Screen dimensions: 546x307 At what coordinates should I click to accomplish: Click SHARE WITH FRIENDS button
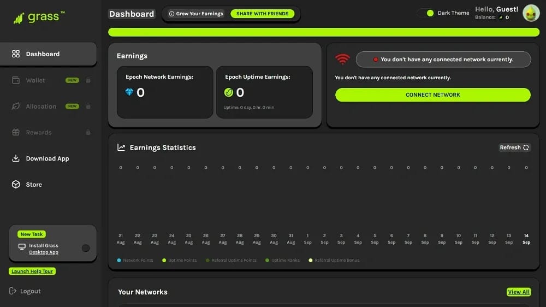tap(263, 14)
